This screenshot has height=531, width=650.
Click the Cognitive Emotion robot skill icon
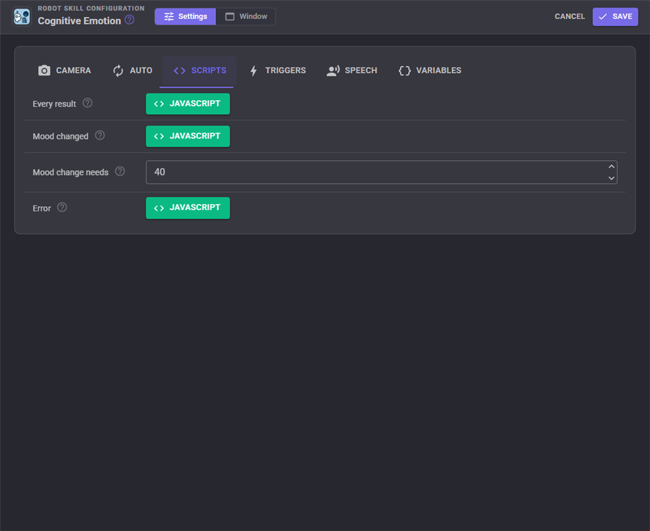coord(22,17)
